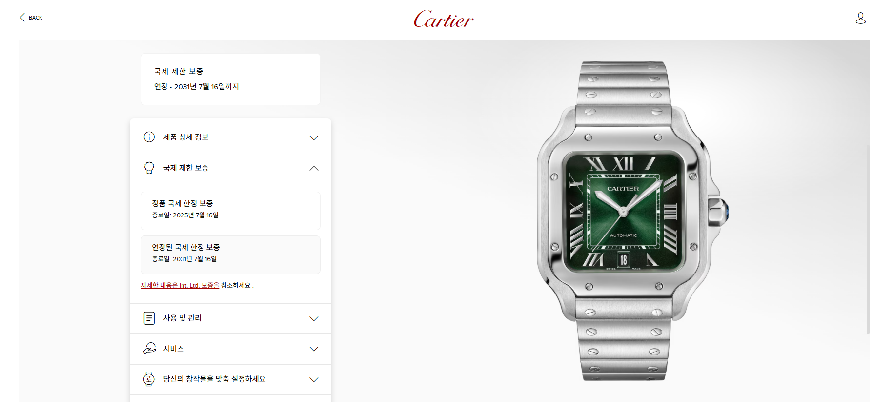Open the Int. Ltd. 보증 details link
The image size is (894, 411).
pos(180,285)
